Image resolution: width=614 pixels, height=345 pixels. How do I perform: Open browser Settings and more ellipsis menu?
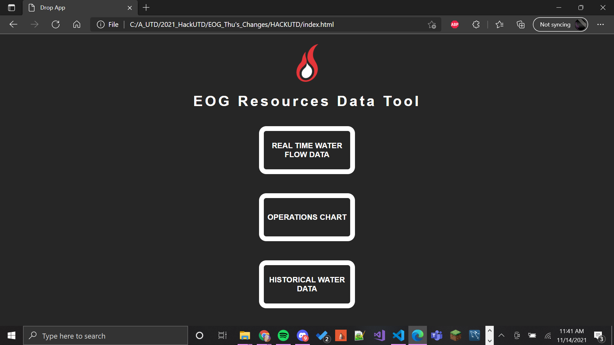tap(600, 25)
